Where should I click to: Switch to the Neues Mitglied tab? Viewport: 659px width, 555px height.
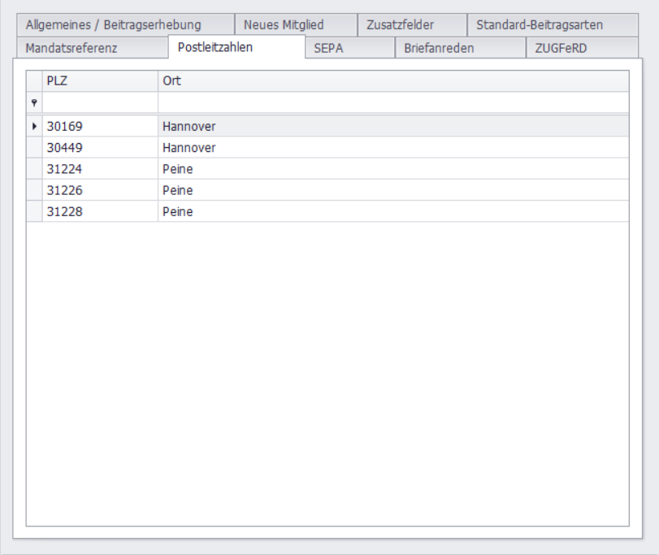click(284, 25)
